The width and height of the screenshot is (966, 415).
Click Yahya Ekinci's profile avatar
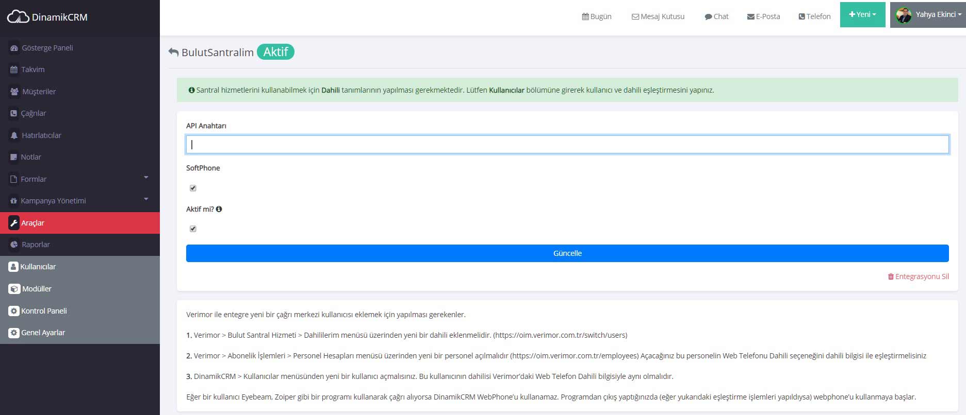(904, 15)
